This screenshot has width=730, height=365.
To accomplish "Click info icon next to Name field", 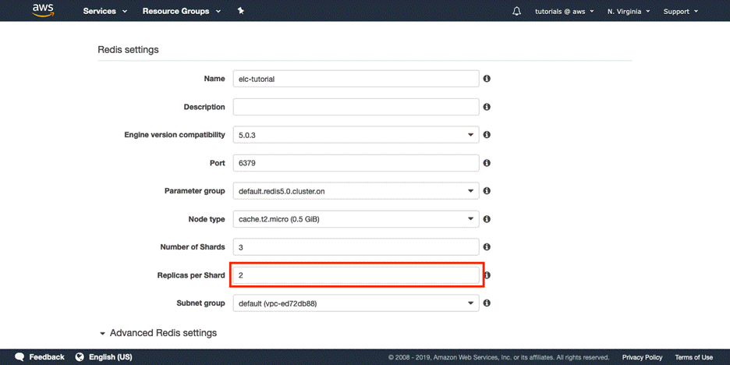I will click(487, 79).
